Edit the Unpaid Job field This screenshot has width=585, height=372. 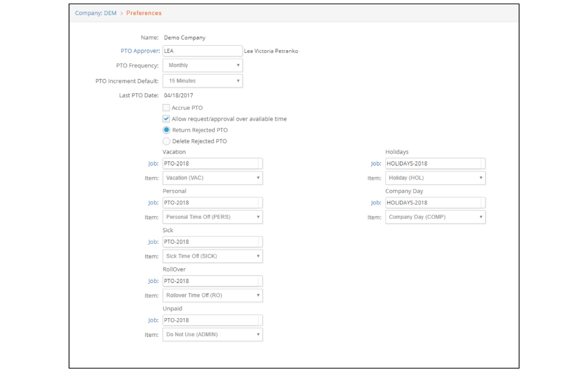(212, 320)
